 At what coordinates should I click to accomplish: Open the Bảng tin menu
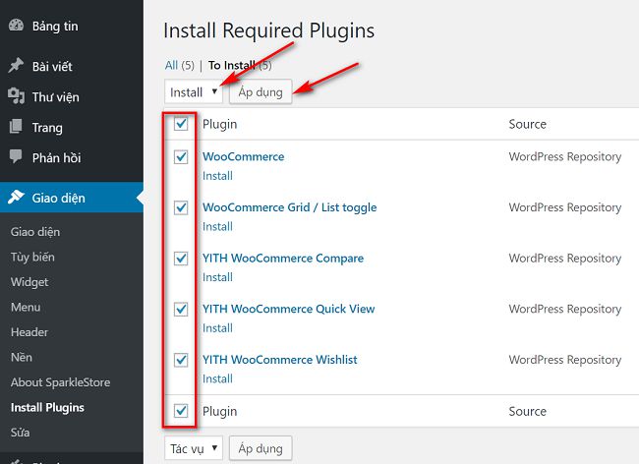(55, 27)
